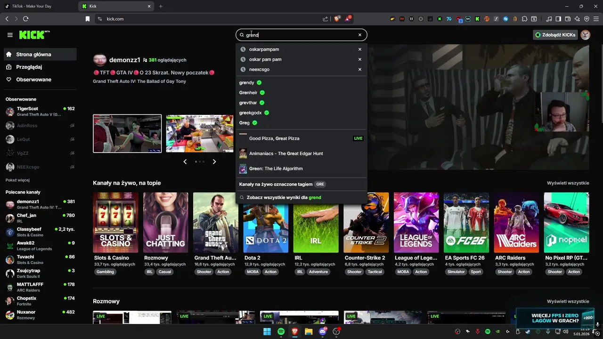Image resolution: width=603 pixels, height=339 pixels.
Task: Close the Kick browser tab
Action: tap(149, 6)
